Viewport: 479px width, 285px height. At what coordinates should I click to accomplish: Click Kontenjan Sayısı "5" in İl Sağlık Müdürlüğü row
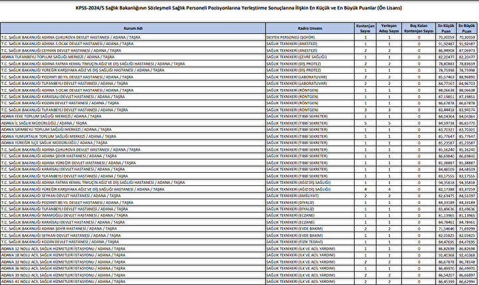coord(365,123)
